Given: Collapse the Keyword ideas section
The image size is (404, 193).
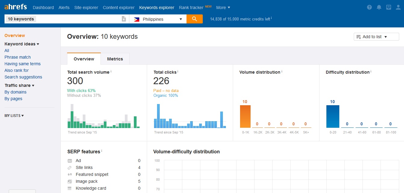Looking at the screenshot, I should (x=22, y=44).
